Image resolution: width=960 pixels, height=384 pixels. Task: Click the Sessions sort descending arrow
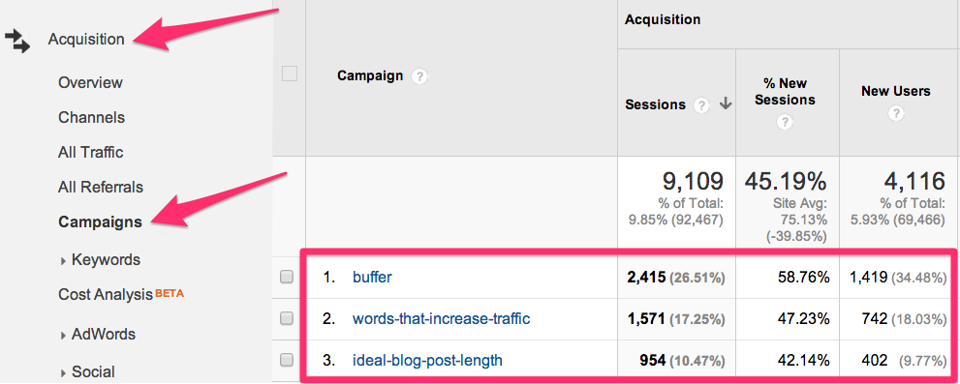[727, 104]
